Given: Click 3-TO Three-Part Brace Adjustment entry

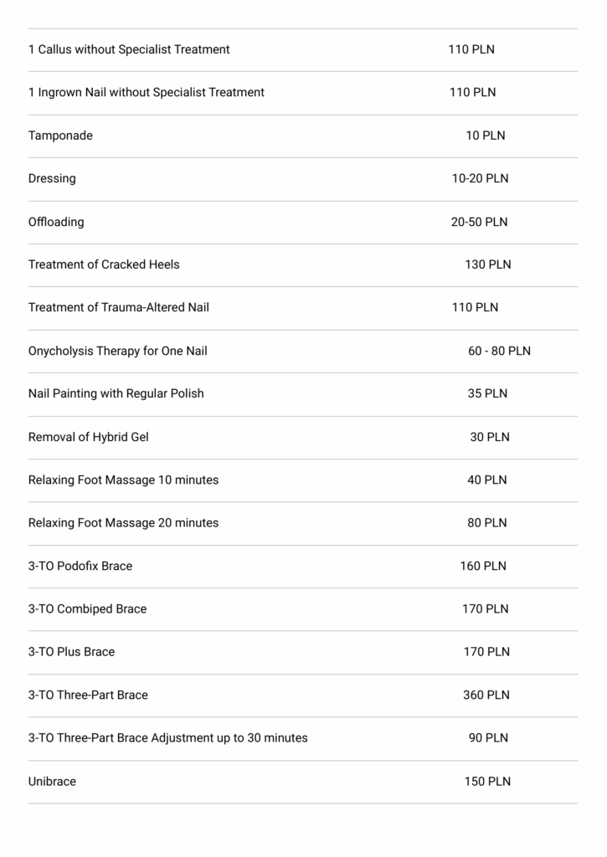Looking at the screenshot, I should click(168, 738).
